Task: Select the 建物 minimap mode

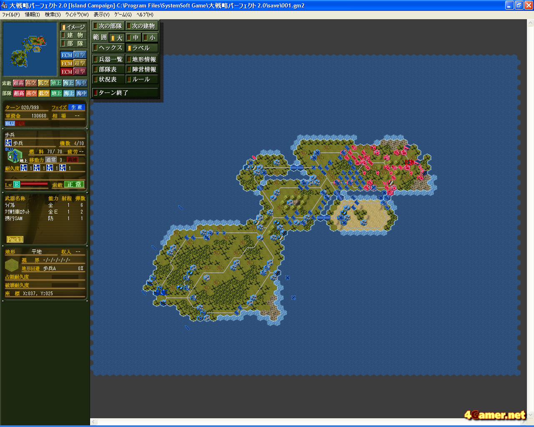Action: pos(73,35)
